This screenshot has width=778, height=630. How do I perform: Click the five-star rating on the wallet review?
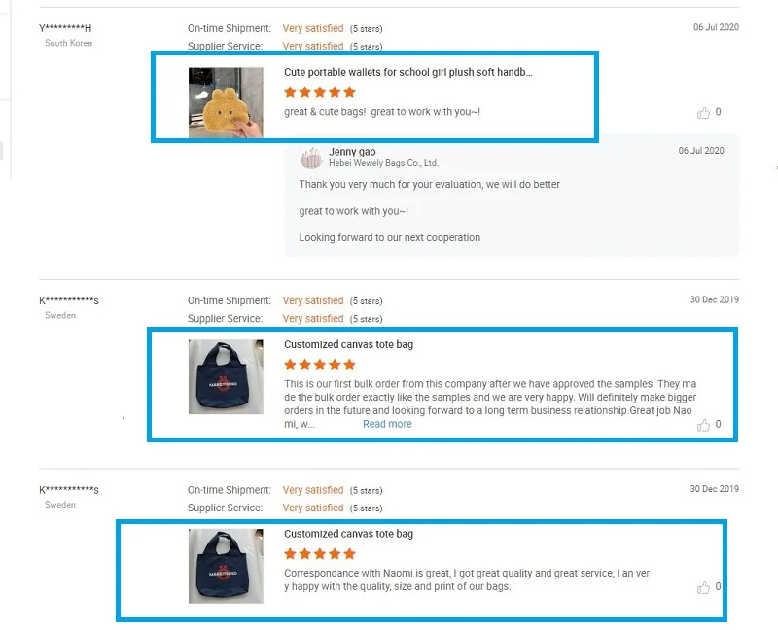pyautogui.click(x=320, y=92)
